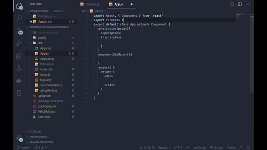Open the Docker view in activity bar

pyautogui.click(x=19, y=80)
